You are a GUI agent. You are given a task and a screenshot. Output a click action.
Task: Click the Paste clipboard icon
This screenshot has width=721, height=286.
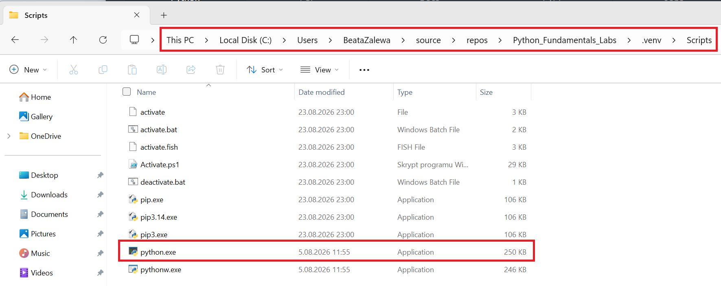tap(132, 70)
